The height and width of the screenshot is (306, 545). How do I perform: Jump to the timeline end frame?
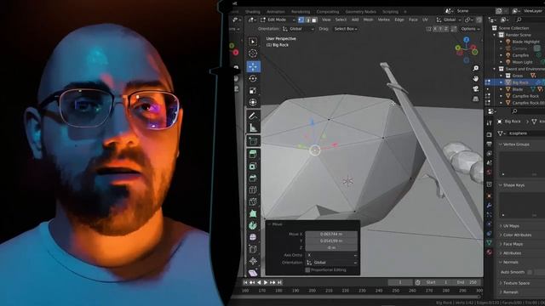pos(279,283)
